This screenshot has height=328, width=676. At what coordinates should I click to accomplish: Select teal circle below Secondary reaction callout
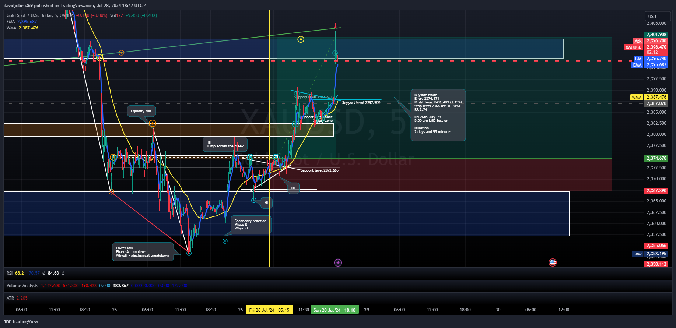coord(225,241)
